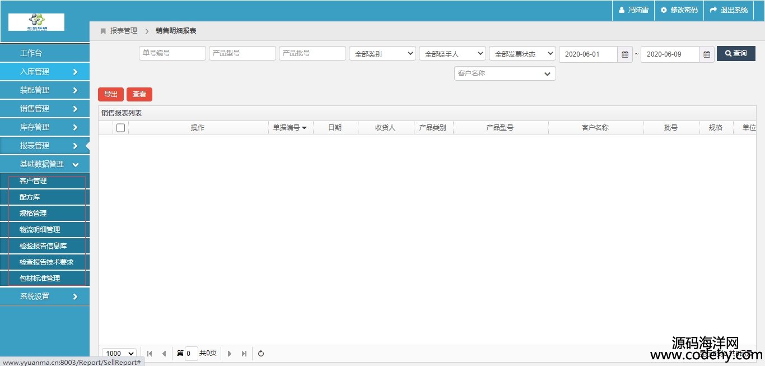Click the sort arrow on 单据编号 column

tap(304, 128)
